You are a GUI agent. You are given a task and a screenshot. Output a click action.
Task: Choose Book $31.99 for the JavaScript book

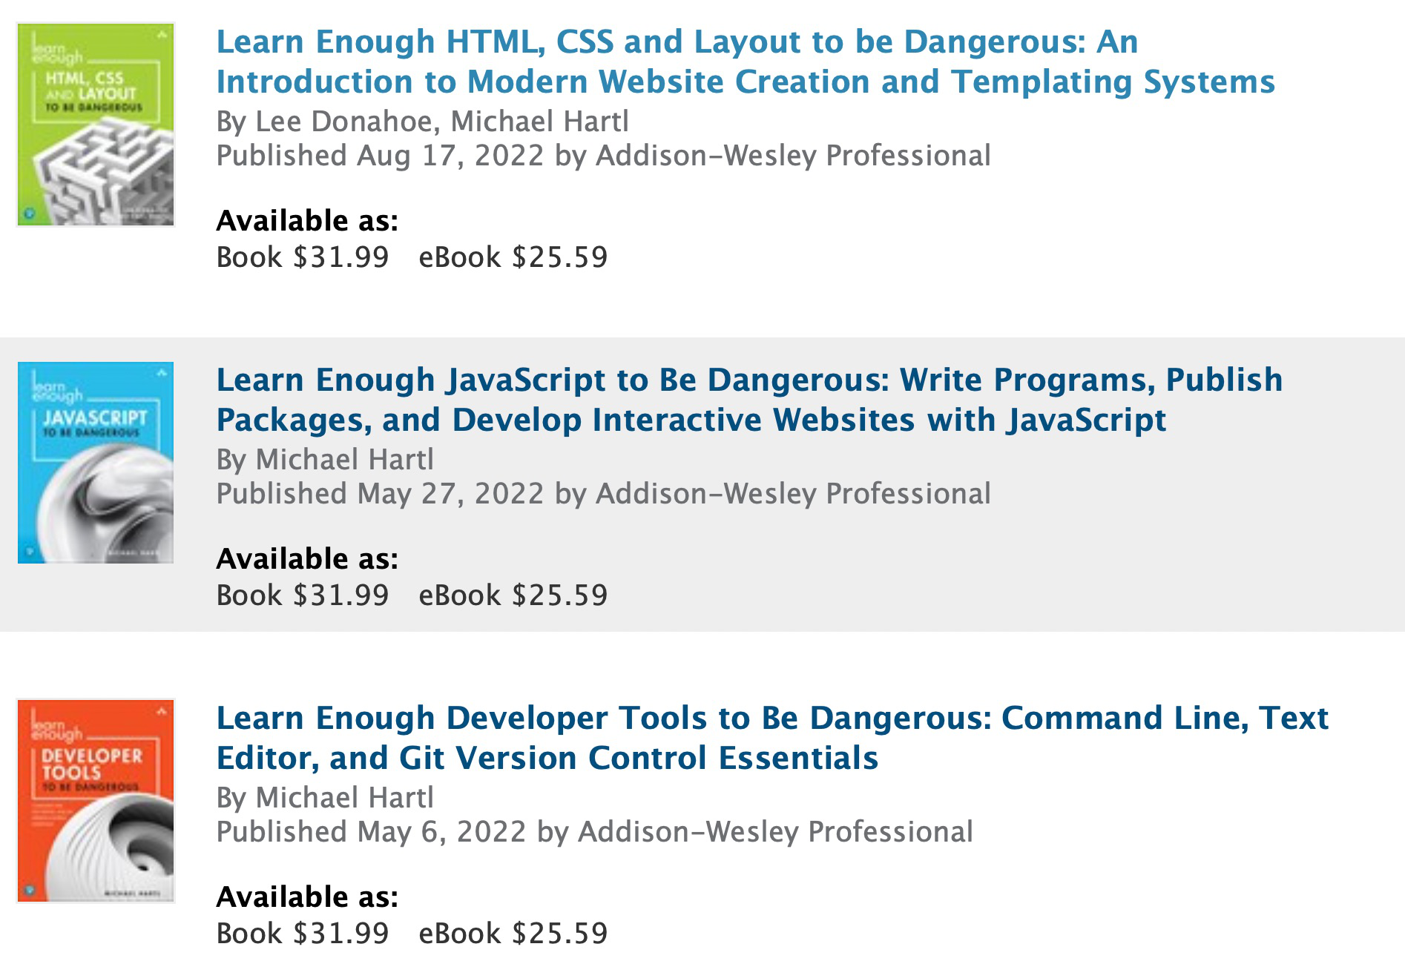click(302, 595)
